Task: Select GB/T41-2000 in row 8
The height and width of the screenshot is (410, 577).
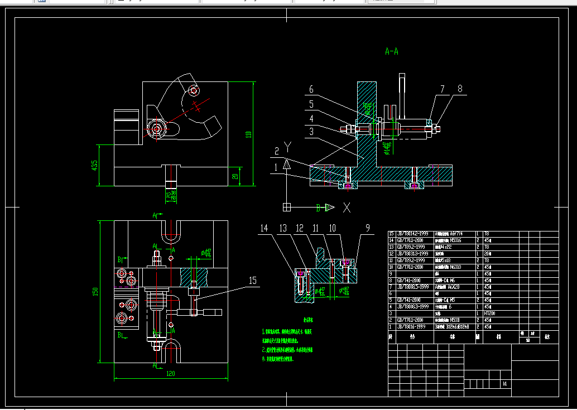Action: click(x=408, y=280)
